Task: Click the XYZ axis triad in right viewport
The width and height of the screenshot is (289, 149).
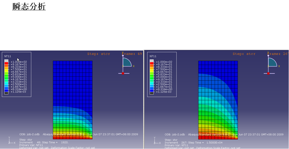Action: [x=157, y=141]
